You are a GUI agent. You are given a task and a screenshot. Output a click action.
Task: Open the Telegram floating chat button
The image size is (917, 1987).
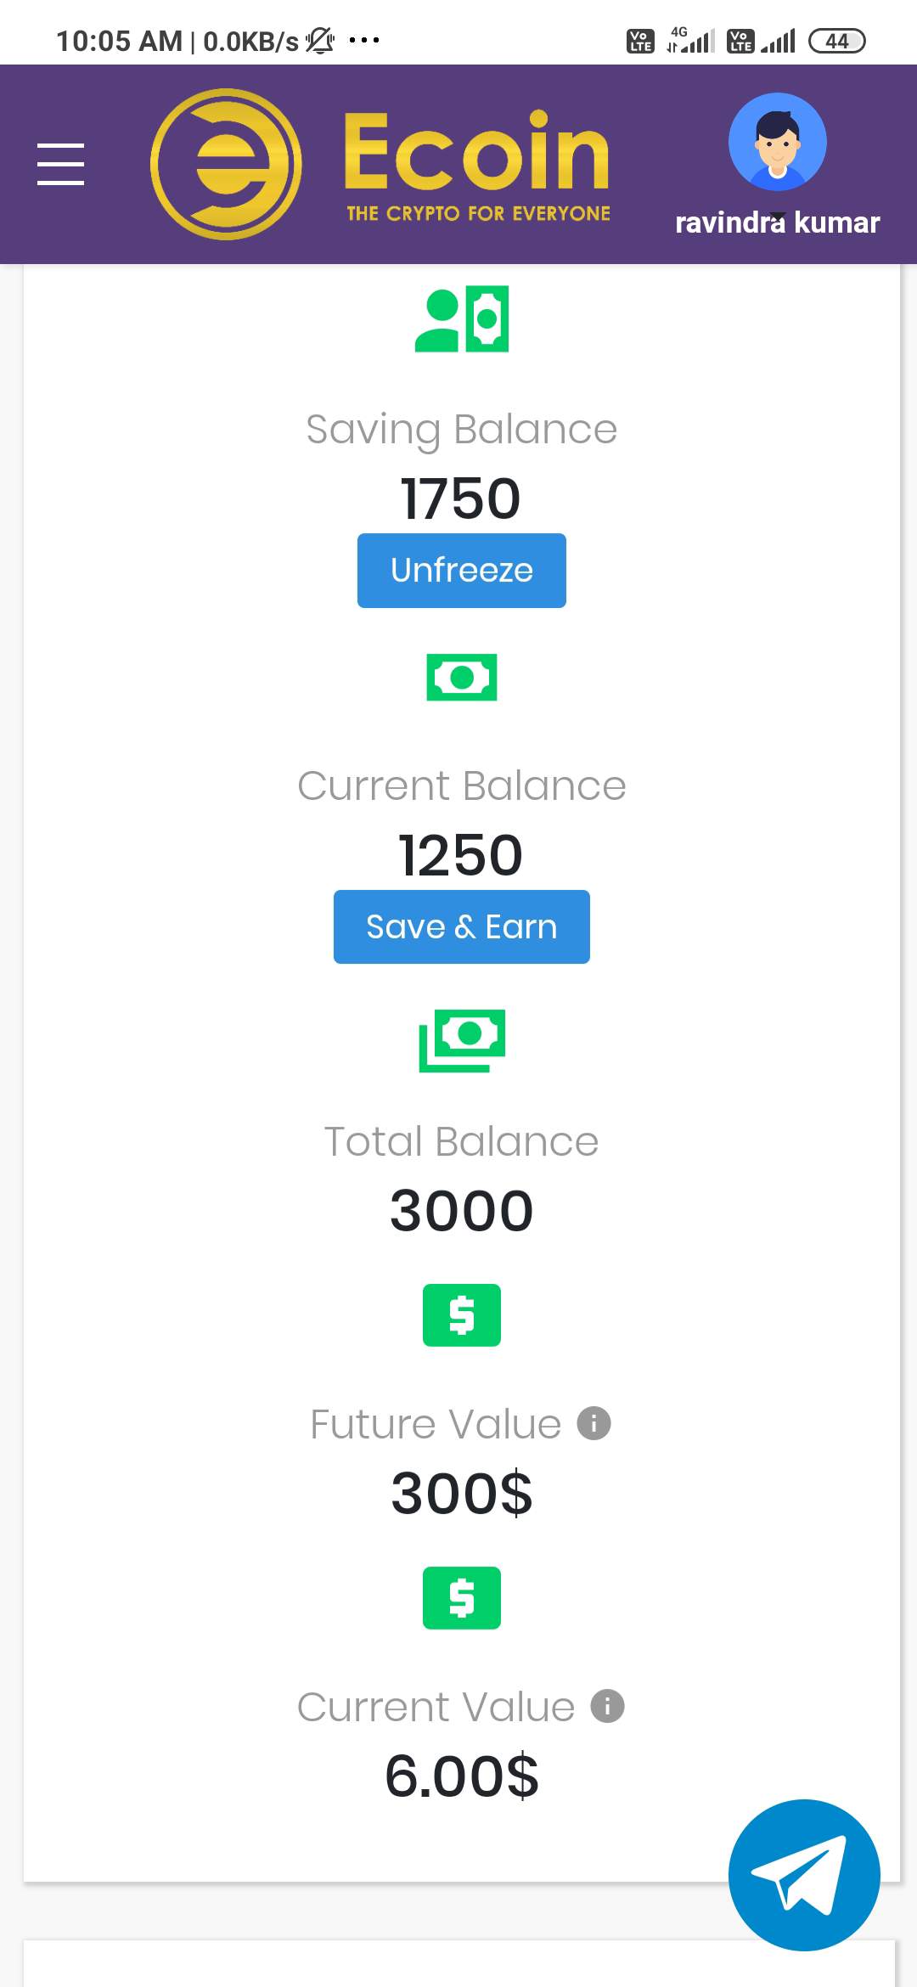803,1874
